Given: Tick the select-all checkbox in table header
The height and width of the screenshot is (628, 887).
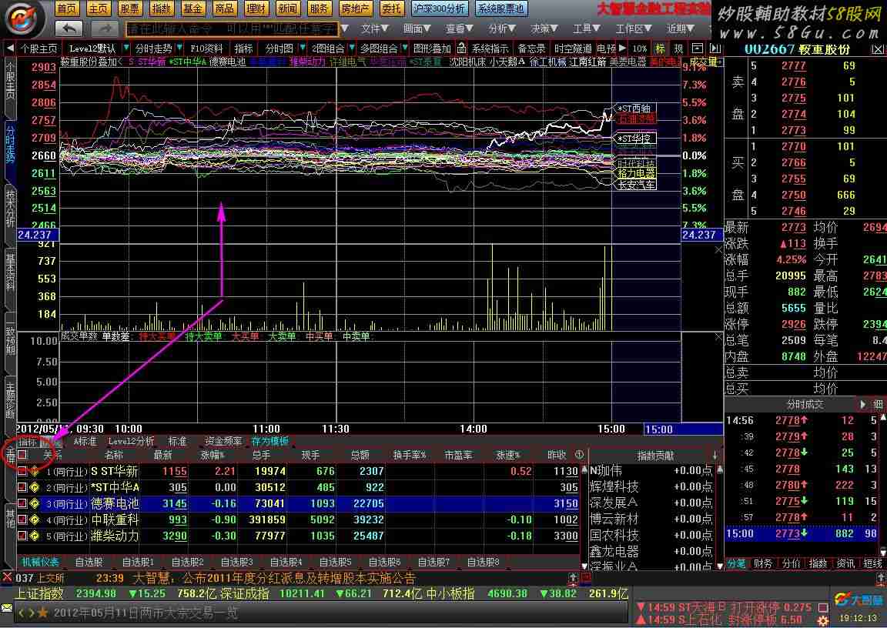Looking at the screenshot, I should click(22, 455).
